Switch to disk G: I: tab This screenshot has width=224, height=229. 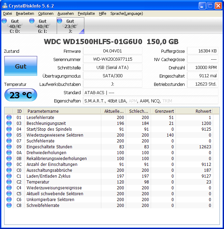[x=43, y=26]
